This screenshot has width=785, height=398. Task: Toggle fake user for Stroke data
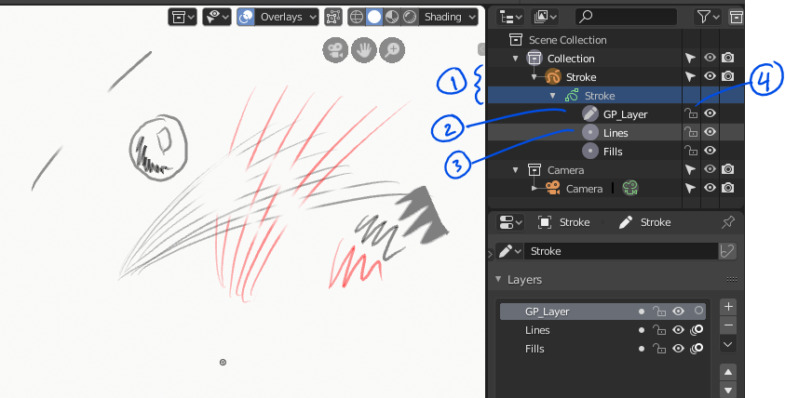(727, 251)
